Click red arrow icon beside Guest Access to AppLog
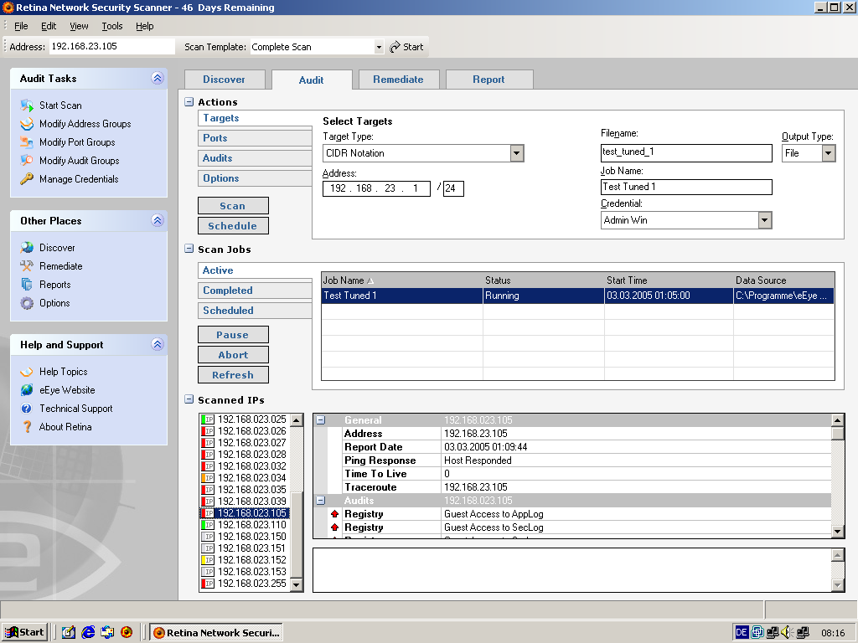 click(335, 514)
